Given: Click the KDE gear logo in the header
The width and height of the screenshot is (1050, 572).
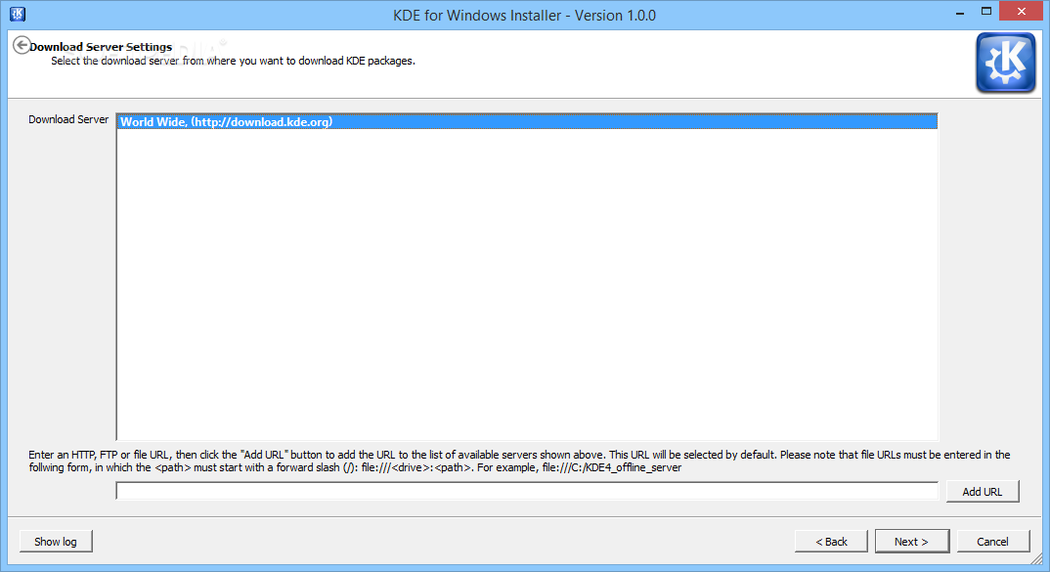Looking at the screenshot, I should pyautogui.click(x=1005, y=63).
